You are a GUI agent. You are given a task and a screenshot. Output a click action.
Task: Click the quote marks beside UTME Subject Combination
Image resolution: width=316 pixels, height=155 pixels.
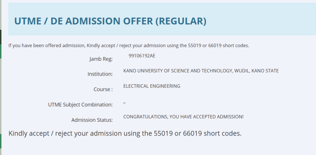pyautogui.click(x=124, y=104)
